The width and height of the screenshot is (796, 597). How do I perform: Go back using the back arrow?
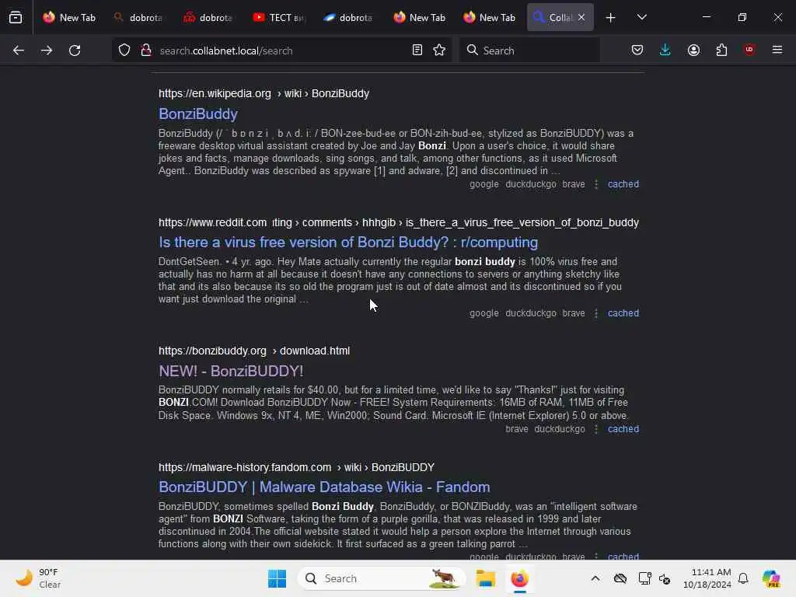tap(19, 51)
